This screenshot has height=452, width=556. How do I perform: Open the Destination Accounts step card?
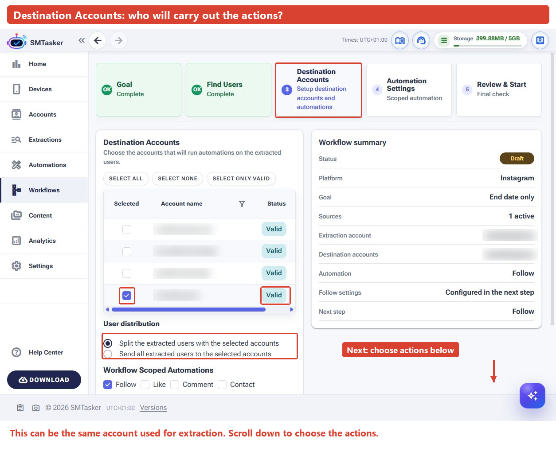tap(318, 90)
